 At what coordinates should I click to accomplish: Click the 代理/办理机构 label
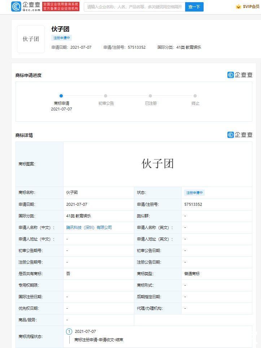(150, 308)
